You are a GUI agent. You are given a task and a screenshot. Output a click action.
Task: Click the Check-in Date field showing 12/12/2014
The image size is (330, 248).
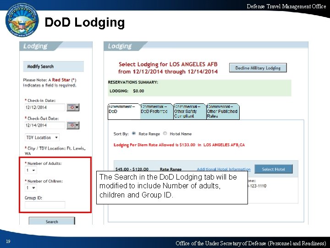click(x=45, y=107)
